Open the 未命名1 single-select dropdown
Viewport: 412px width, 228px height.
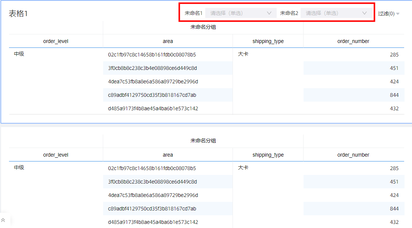241,13
